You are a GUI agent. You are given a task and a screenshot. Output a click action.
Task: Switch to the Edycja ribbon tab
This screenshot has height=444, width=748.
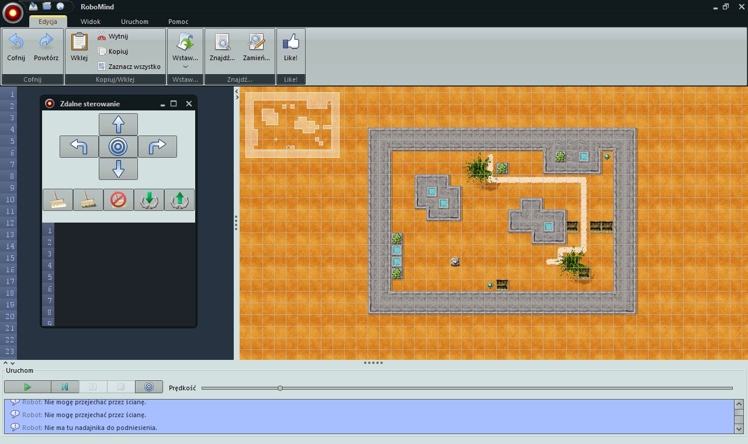click(48, 22)
